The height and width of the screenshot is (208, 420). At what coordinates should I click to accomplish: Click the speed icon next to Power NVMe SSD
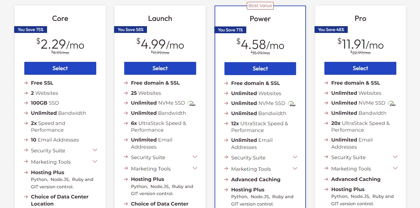click(x=292, y=104)
